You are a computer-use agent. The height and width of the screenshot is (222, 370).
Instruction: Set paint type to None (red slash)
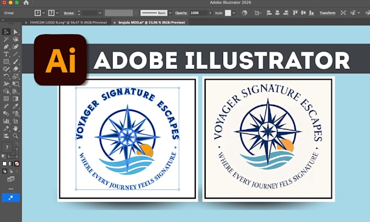(x=17, y=163)
